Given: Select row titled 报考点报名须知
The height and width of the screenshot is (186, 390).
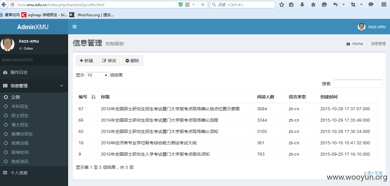Looking at the screenshot, I should tap(226, 154).
